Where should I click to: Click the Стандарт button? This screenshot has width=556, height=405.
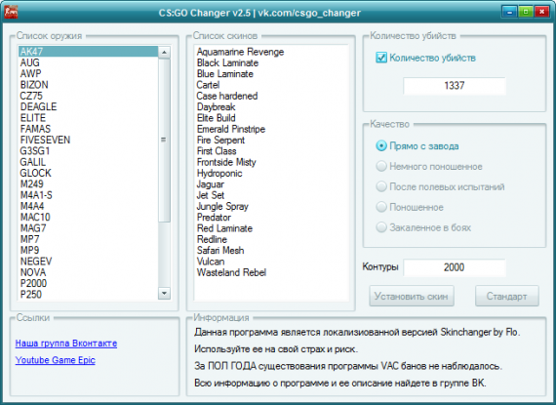(x=506, y=296)
